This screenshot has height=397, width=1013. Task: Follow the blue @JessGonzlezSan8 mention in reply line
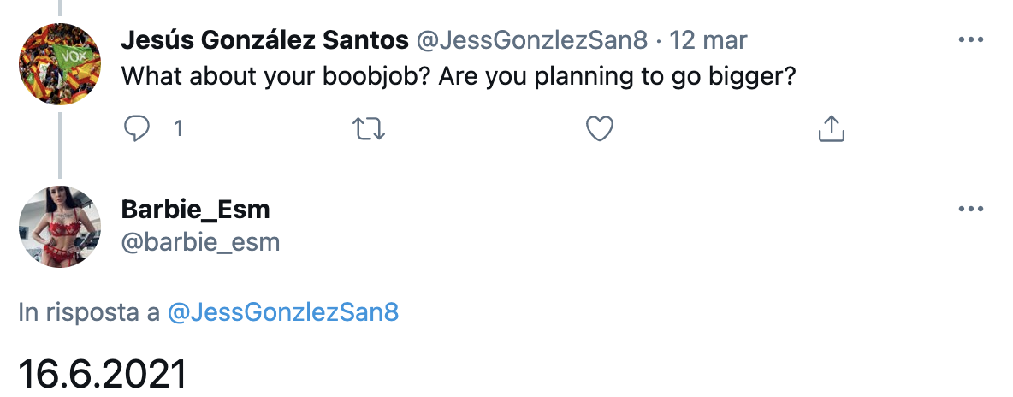pyautogui.click(x=283, y=313)
